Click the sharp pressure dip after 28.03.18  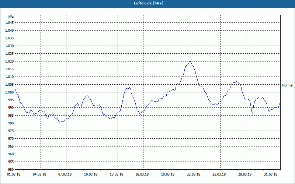[253, 114]
